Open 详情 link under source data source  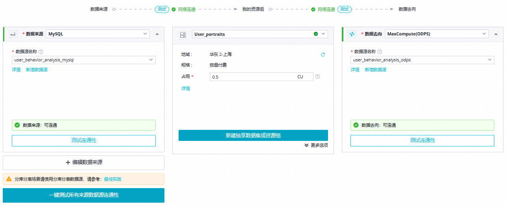[16, 70]
